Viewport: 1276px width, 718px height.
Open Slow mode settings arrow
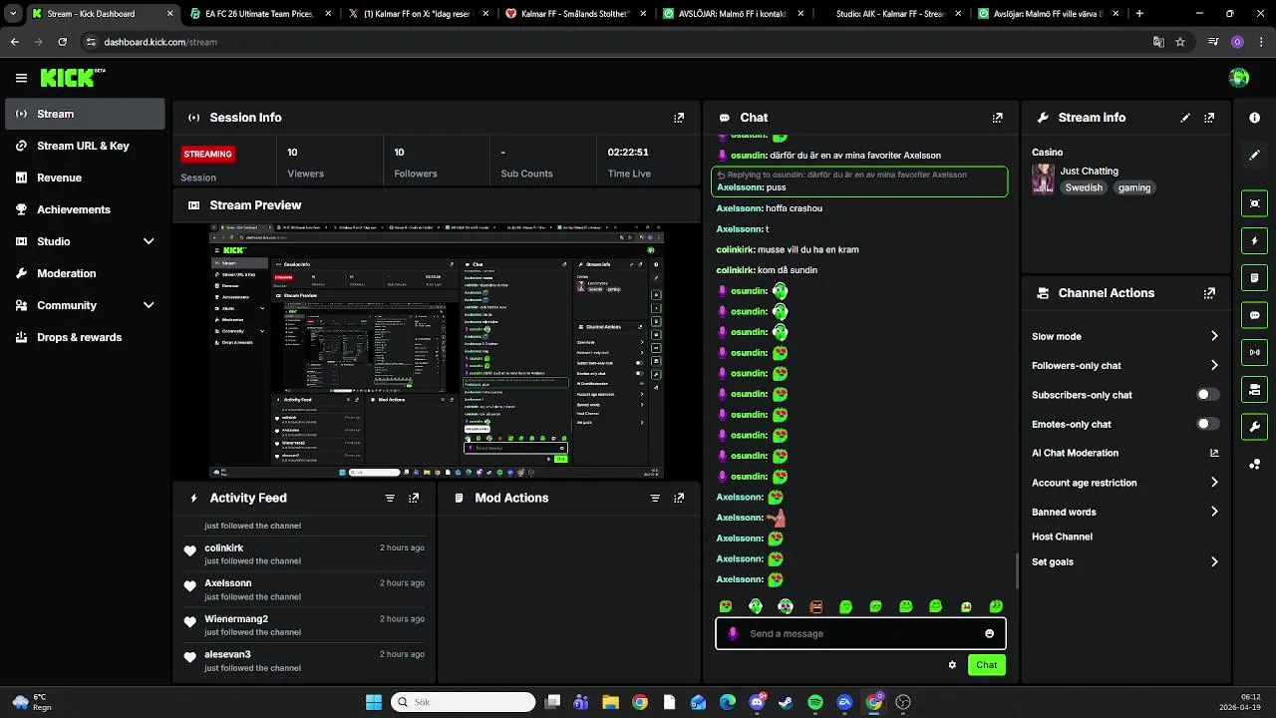[x=1214, y=336]
